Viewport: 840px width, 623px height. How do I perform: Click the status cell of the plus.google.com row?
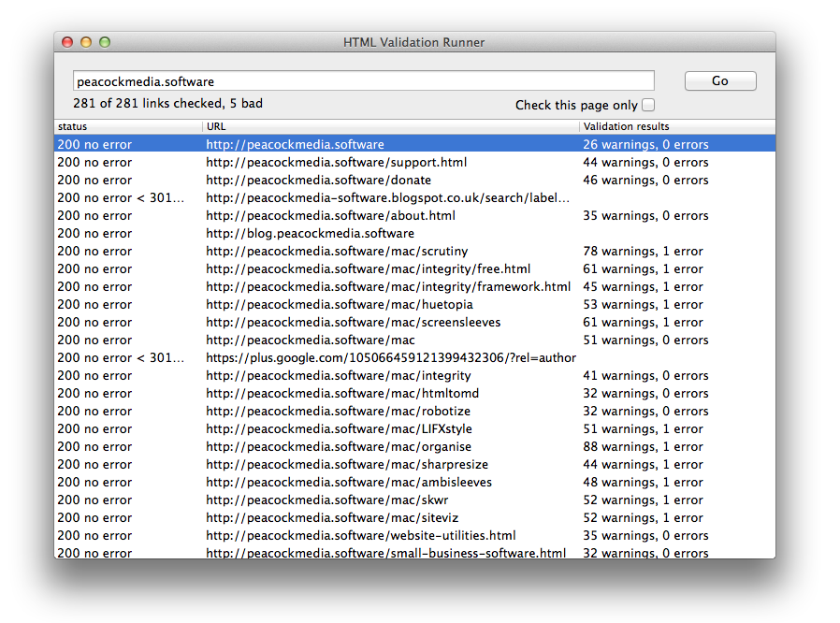click(x=121, y=357)
